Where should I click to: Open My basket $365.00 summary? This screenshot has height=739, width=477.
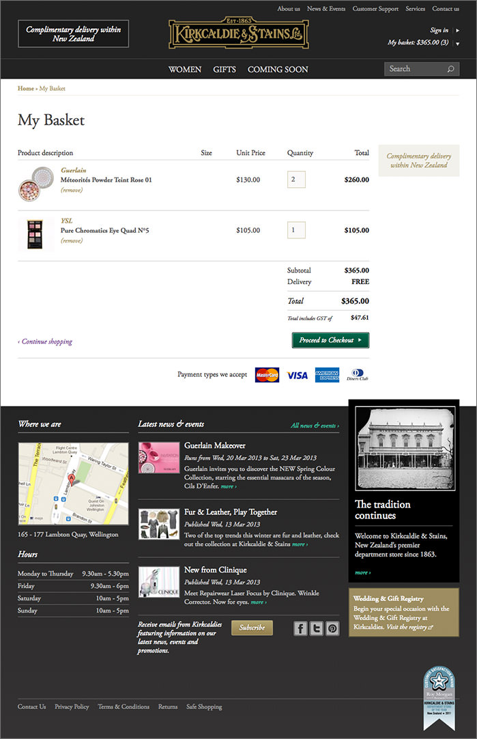(x=418, y=42)
